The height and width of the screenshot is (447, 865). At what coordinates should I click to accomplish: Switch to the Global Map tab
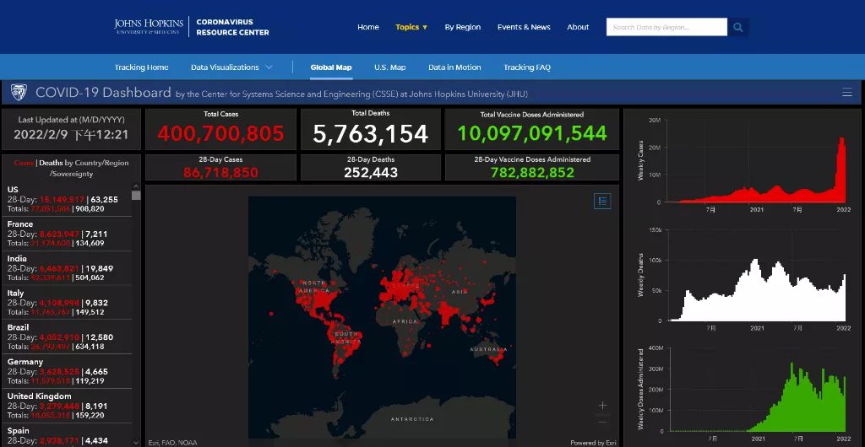(331, 67)
